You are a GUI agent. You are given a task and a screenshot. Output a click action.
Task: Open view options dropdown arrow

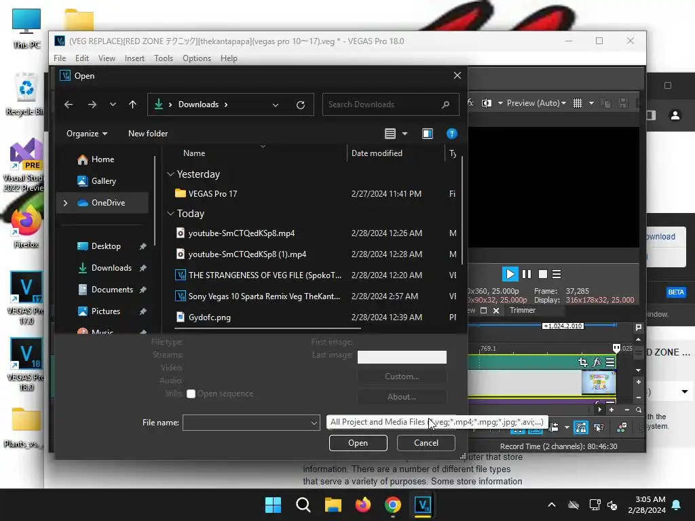(405, 134)
